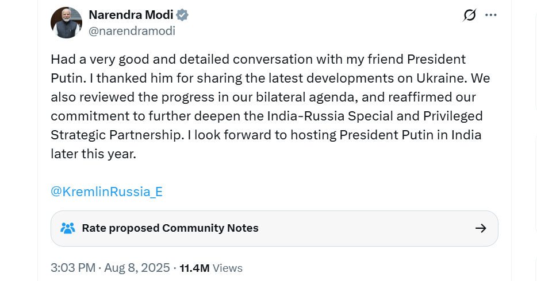Screen dimensions: 537x281
Task: Click the line mentioning India-Russia Special and Privileged
Action: click(x=267, y=116)
